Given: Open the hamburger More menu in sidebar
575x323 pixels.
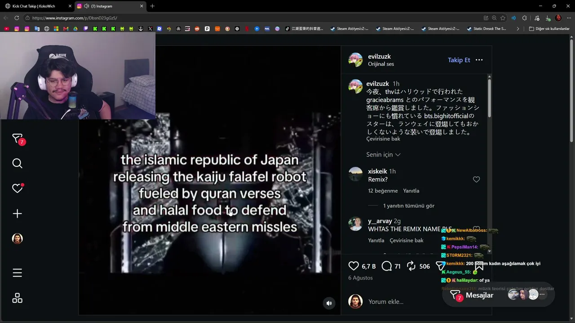Looking at the screenshot, I should 18,273.
